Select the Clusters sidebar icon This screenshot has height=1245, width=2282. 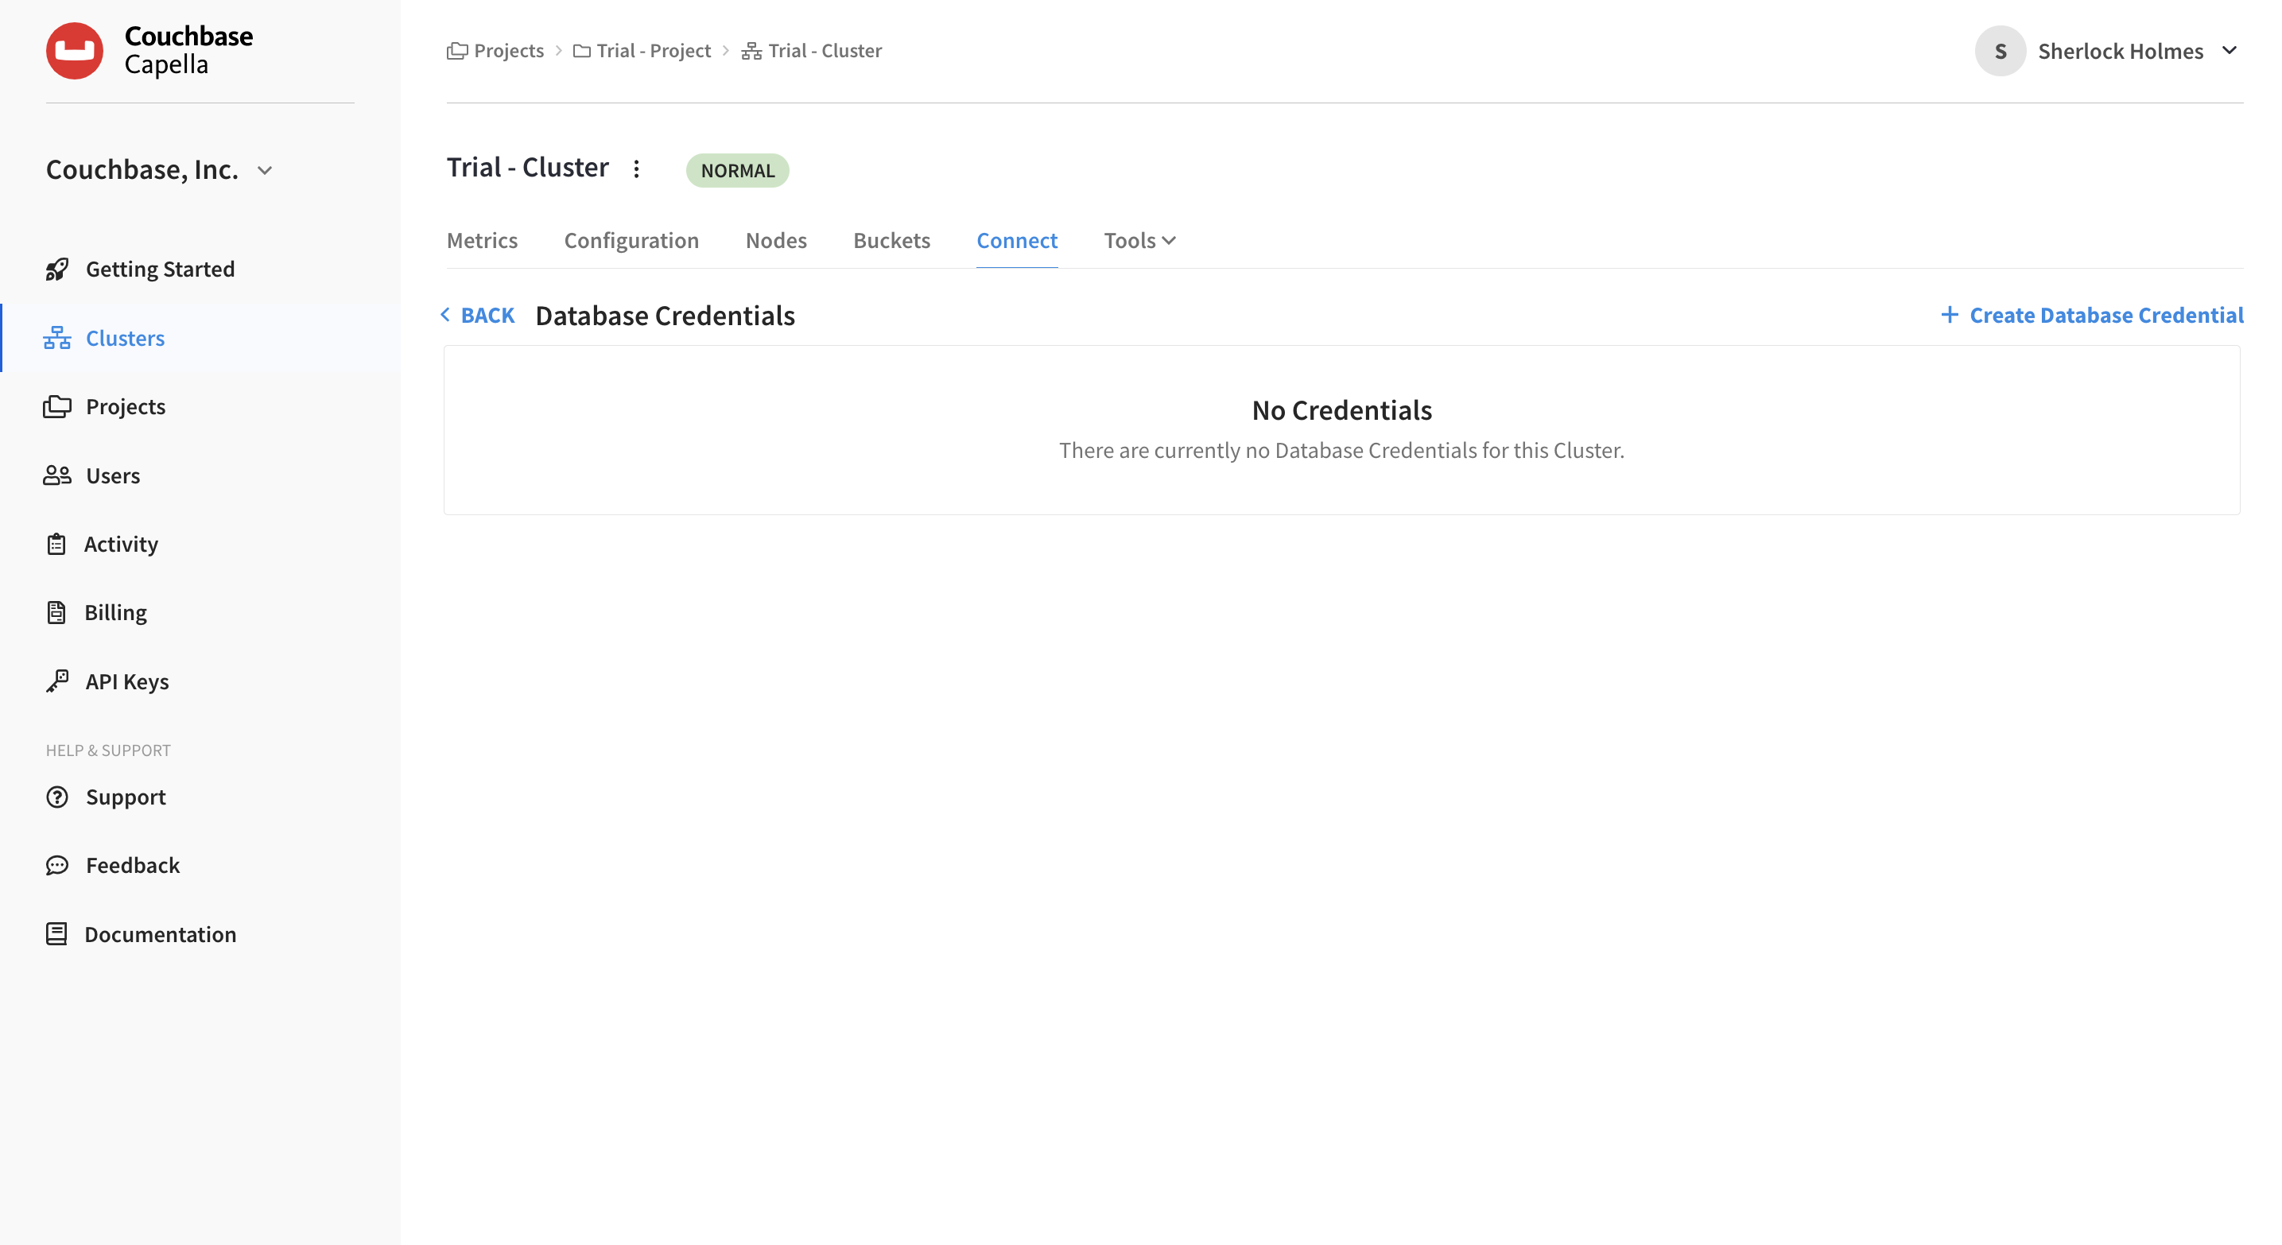pyautogui.click(x=56, y=337)
